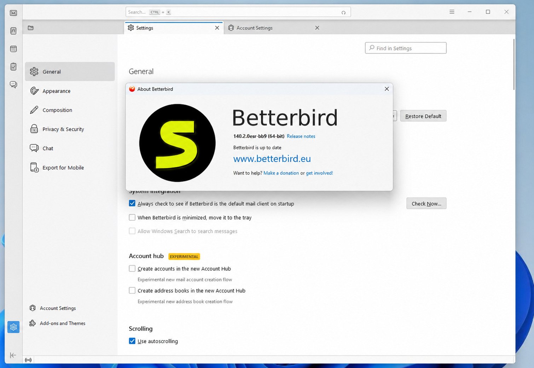Enable minimize to tray checkbox
Screen dimensions: 534x368
(x=132, y=217)
